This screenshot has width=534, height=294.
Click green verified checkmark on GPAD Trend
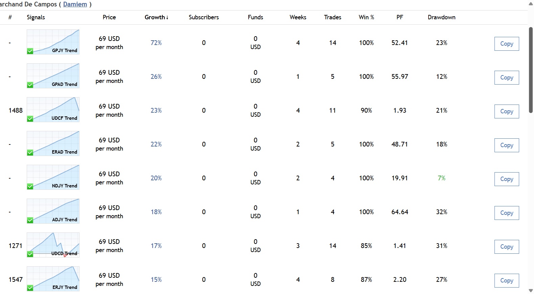click(x=30, y=85)
